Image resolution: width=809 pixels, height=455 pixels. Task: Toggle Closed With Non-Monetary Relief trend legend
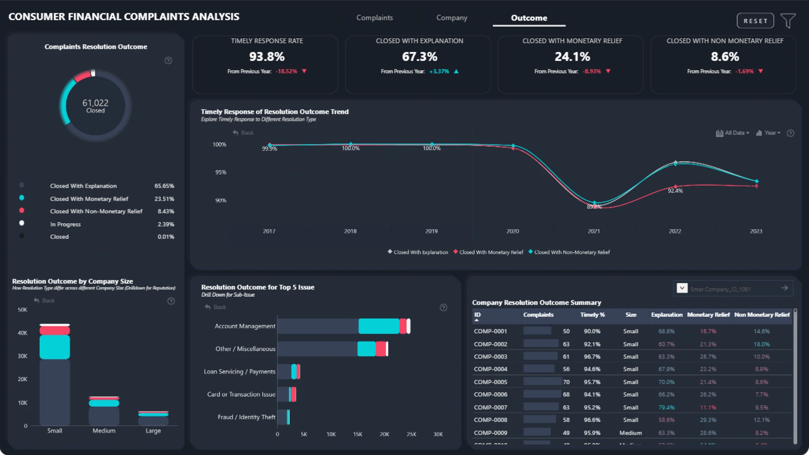point(569,252)
